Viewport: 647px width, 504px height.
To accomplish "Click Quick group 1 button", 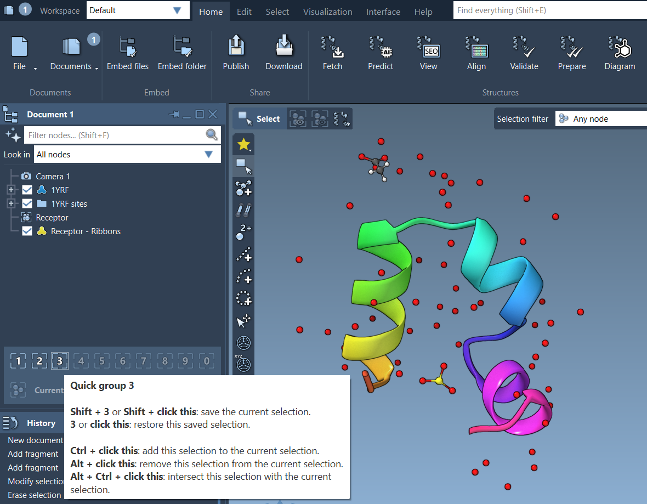I will [18, 361].
